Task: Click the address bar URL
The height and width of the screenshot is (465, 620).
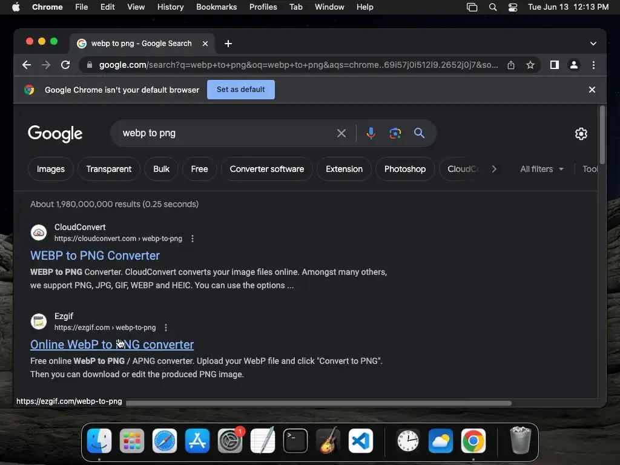Action: click(298, 65)
